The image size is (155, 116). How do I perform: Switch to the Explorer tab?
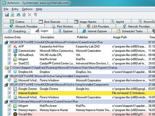[x=65, y=31]
